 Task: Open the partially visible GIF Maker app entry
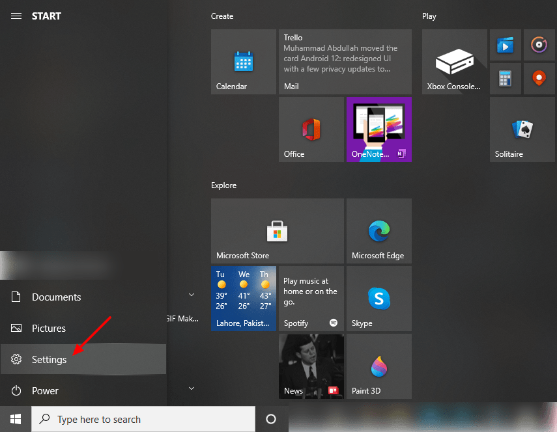point(182,319)
